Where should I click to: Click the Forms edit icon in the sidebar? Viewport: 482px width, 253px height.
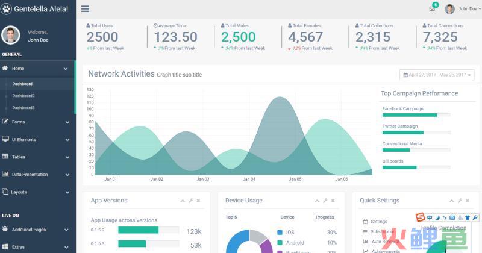pos(5,122)
